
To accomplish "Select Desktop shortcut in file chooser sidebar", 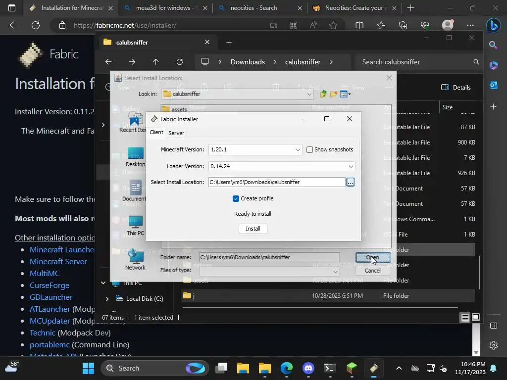I will [135, 157].
